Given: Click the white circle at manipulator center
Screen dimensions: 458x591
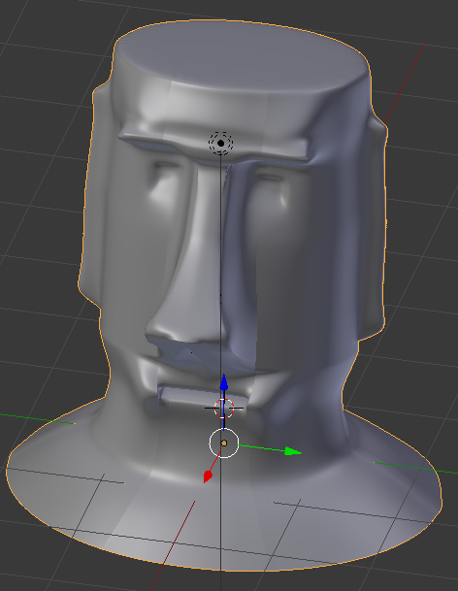Looking at the screenshot, I should pos(224,443).
